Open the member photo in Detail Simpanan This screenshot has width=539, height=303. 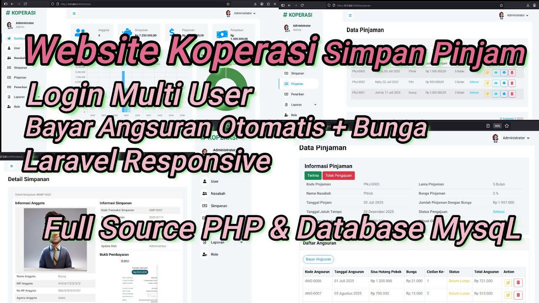55,239
